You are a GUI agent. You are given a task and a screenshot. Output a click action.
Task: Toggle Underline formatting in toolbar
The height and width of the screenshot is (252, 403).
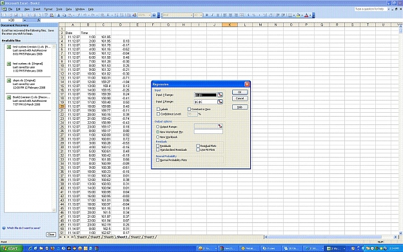pyautogui.click(x=218, y=15)
